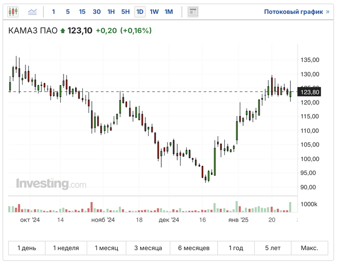The width and height of the screenshot is (337, 265).
Task: Click the янв '25 date label
Action: coord(238,220)
